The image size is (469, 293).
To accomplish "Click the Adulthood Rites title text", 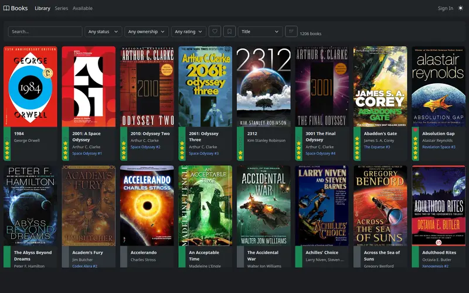I will tap(439, 253).
